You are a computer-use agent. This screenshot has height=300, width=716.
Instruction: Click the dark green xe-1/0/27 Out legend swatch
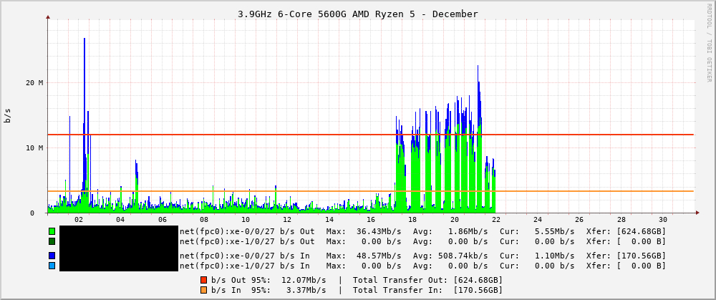pos(52,241)
